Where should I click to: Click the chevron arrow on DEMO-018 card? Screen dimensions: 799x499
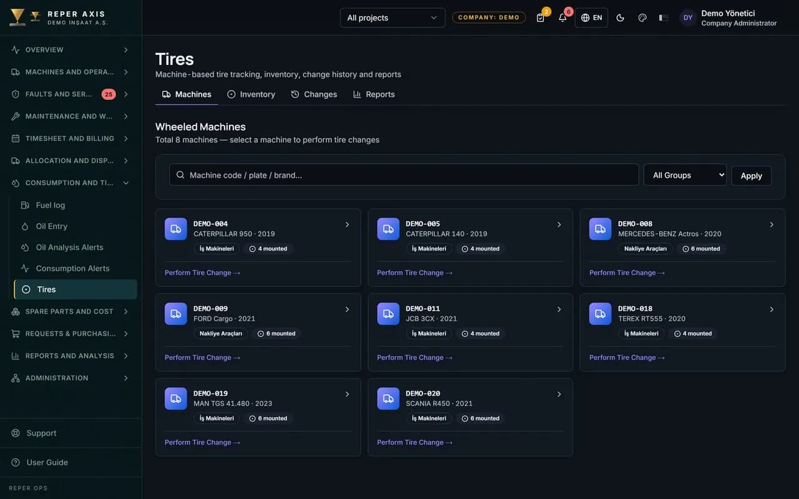tap(772, 309)
